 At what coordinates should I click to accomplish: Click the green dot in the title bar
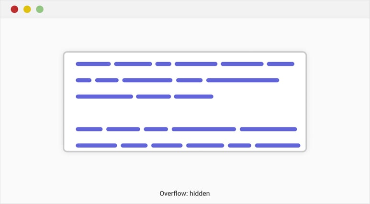[x=40, y=9]
